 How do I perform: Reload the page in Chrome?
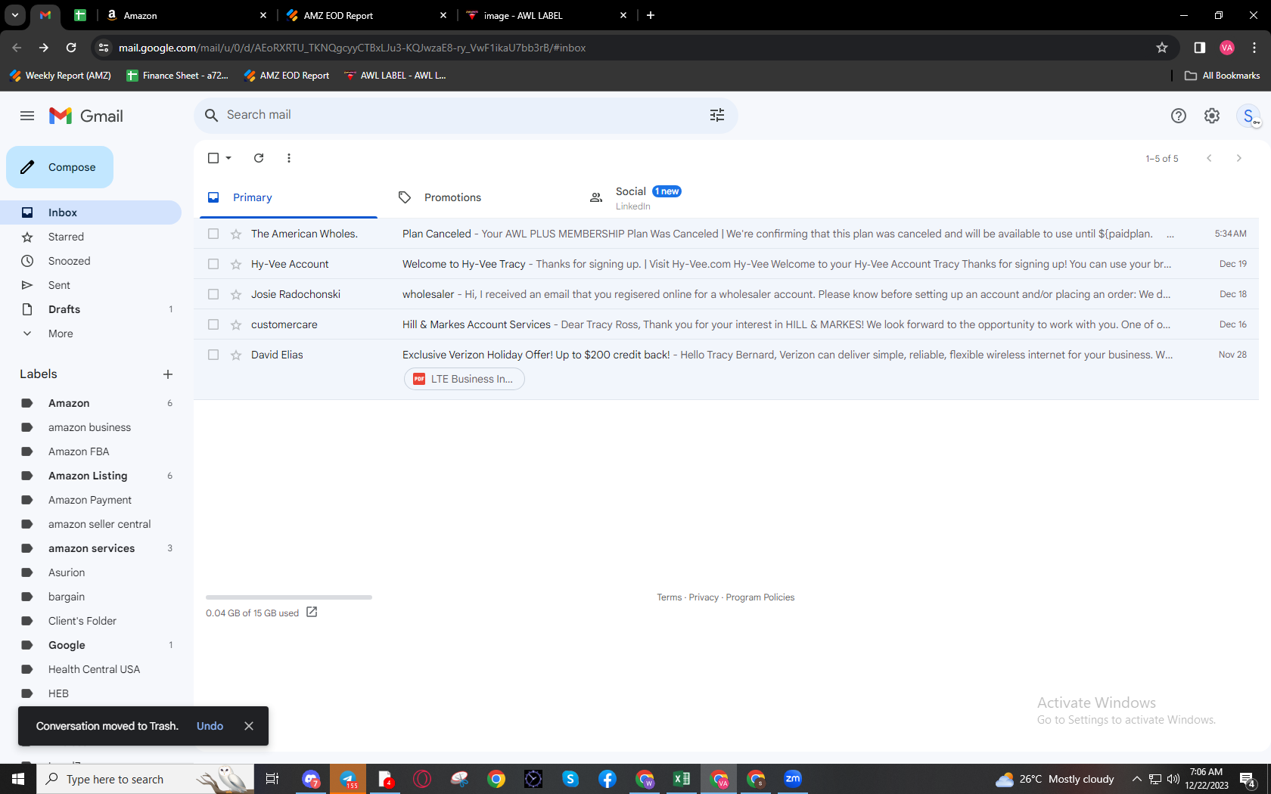point(71,48)
